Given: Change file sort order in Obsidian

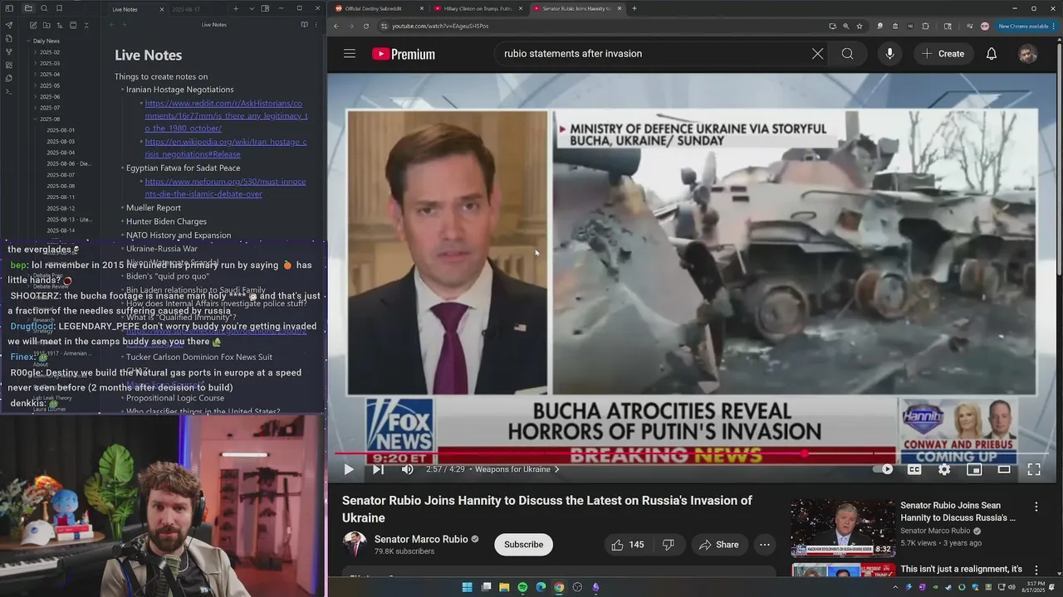Looking at the screenshot, I should [60, 25].
